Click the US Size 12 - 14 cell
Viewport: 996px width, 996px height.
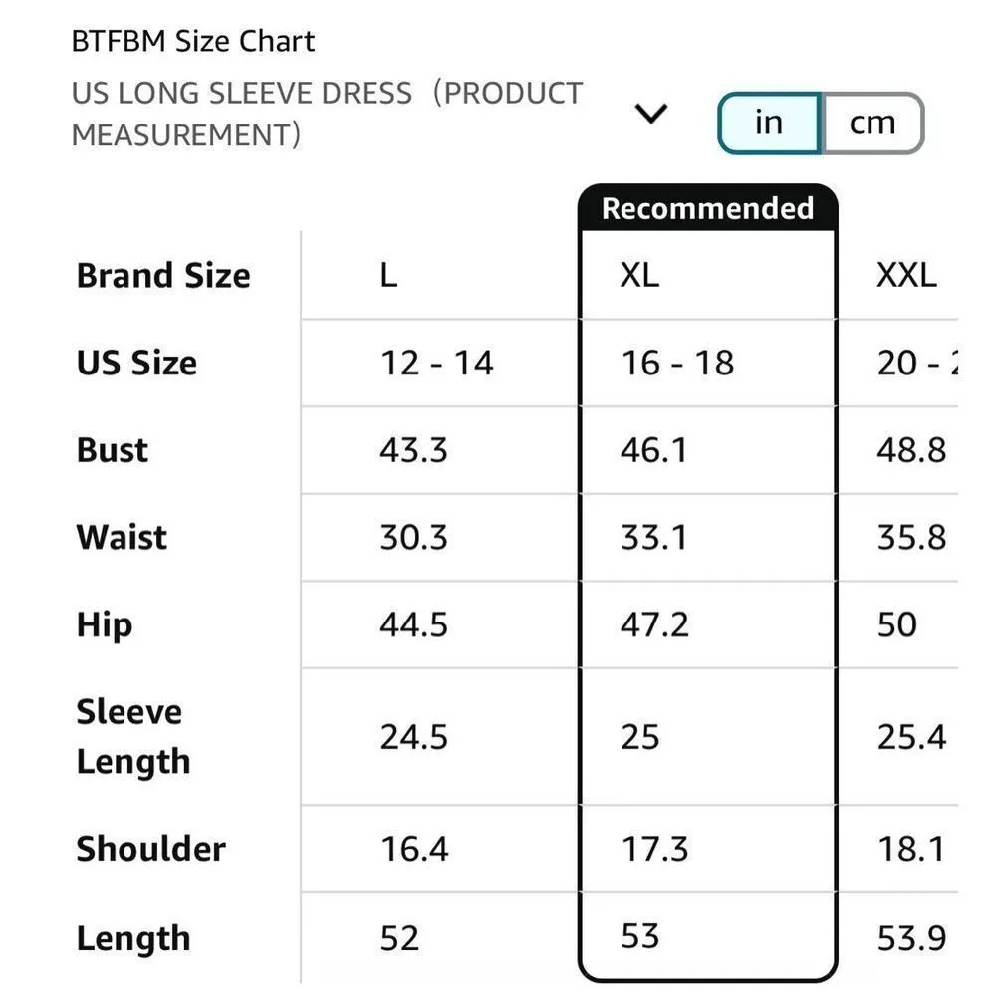point(436,363)
